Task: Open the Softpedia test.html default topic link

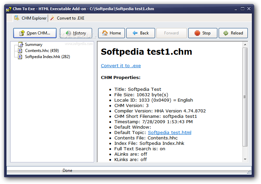Action: coord(170,133)
